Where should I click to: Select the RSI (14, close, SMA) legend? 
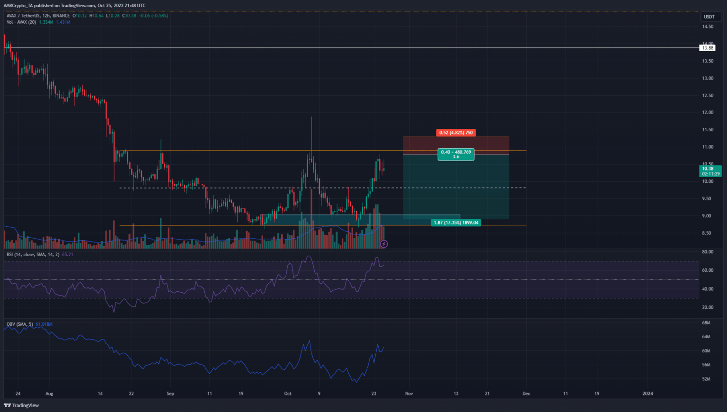click(x=33, y=255)
